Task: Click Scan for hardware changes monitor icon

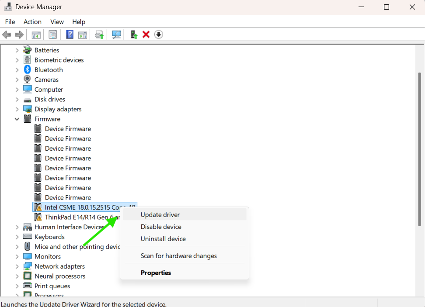Action: click(117, 34)
